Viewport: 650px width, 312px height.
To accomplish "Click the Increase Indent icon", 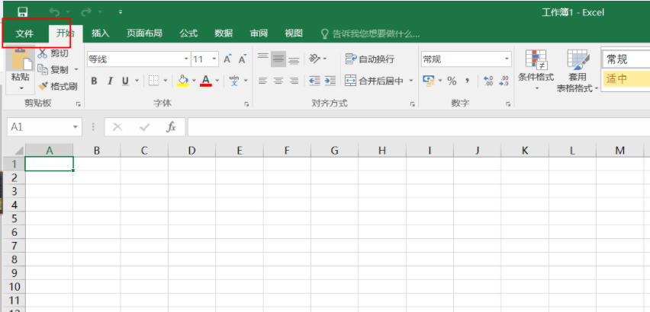I will tap(330, 81).
